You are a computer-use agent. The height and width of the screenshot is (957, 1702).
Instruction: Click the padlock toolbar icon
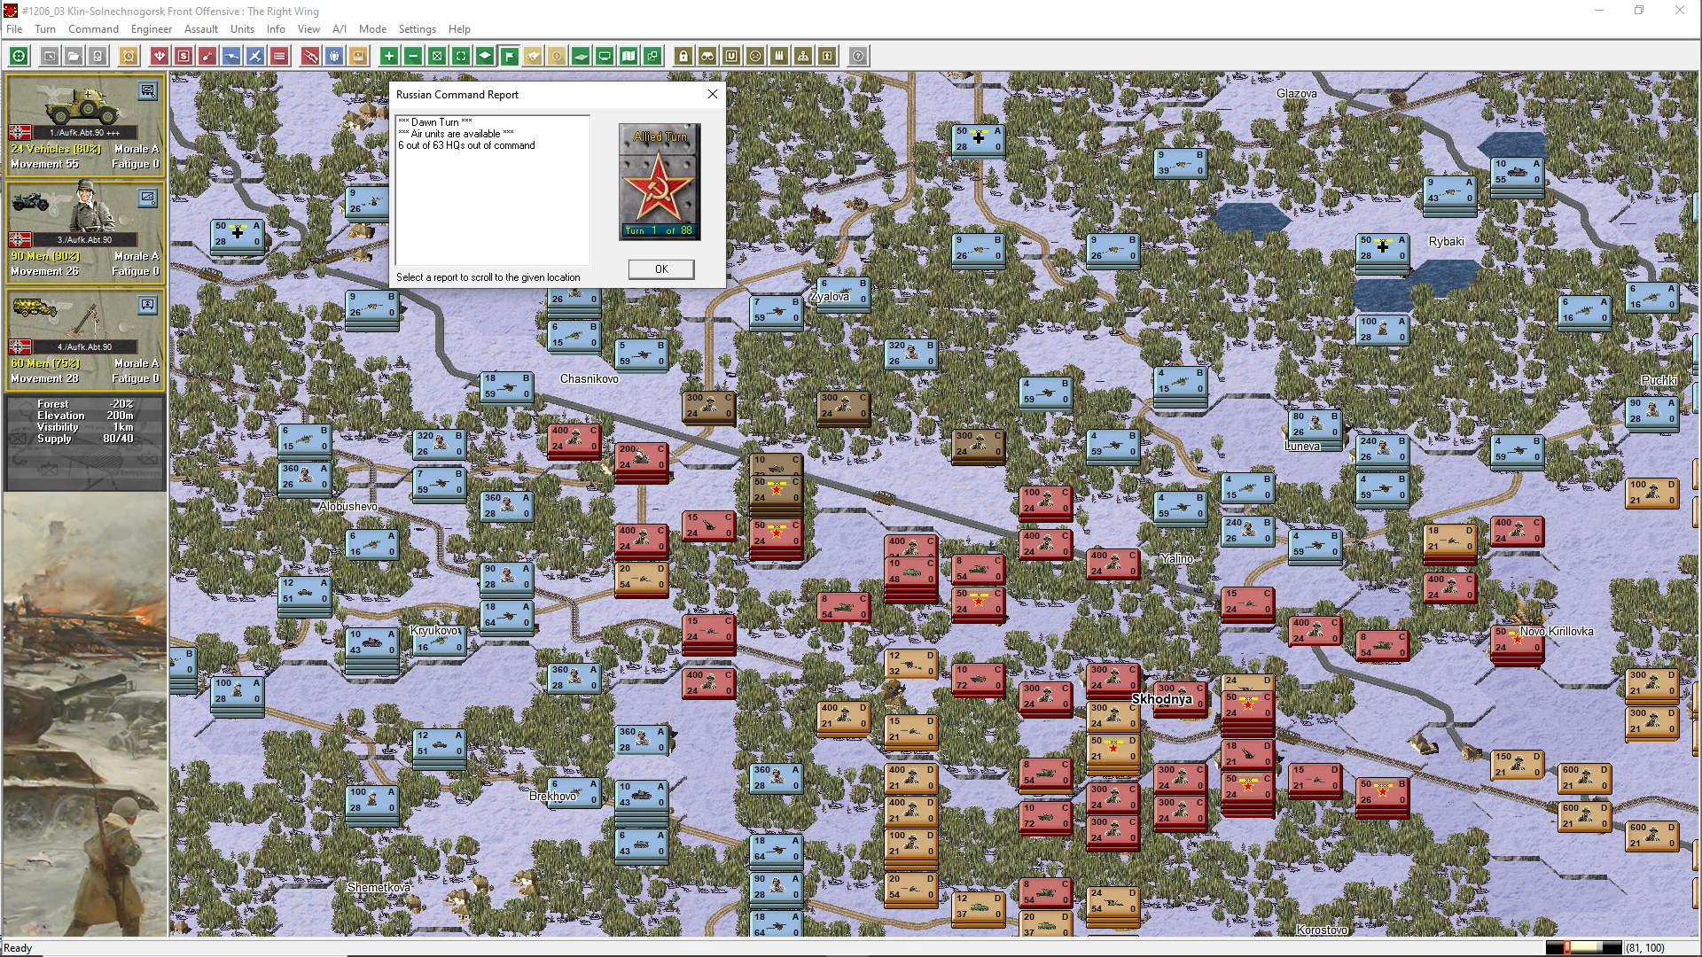[x=683, y=56]
